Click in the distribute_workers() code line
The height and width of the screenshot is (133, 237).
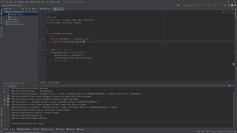click(x=70, y=42)
